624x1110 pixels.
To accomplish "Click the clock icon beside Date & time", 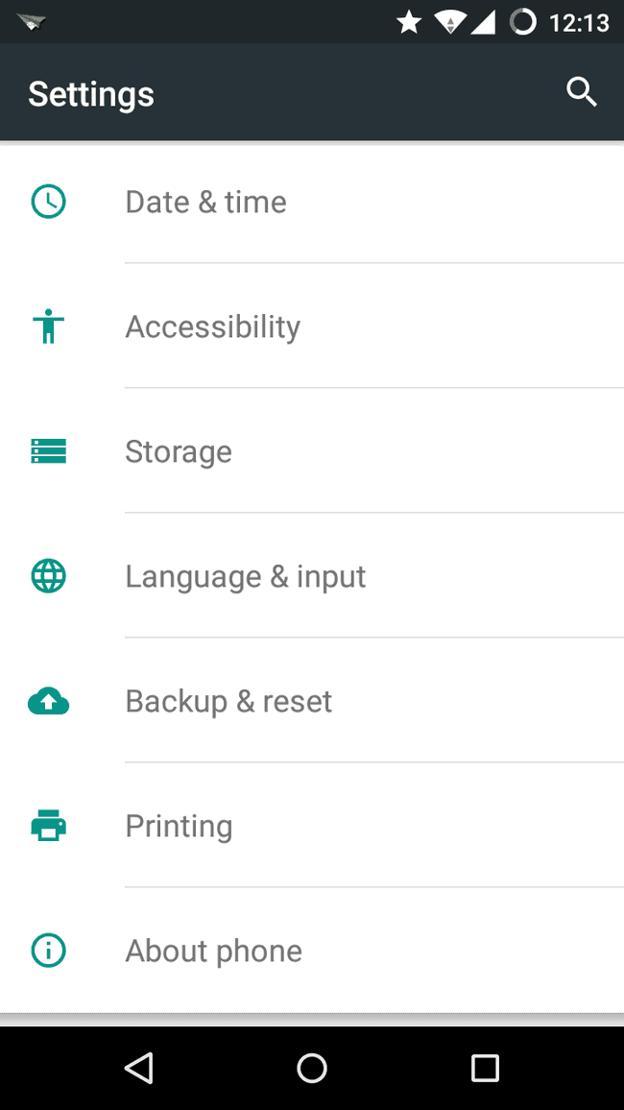I will [x=48, y=202].
